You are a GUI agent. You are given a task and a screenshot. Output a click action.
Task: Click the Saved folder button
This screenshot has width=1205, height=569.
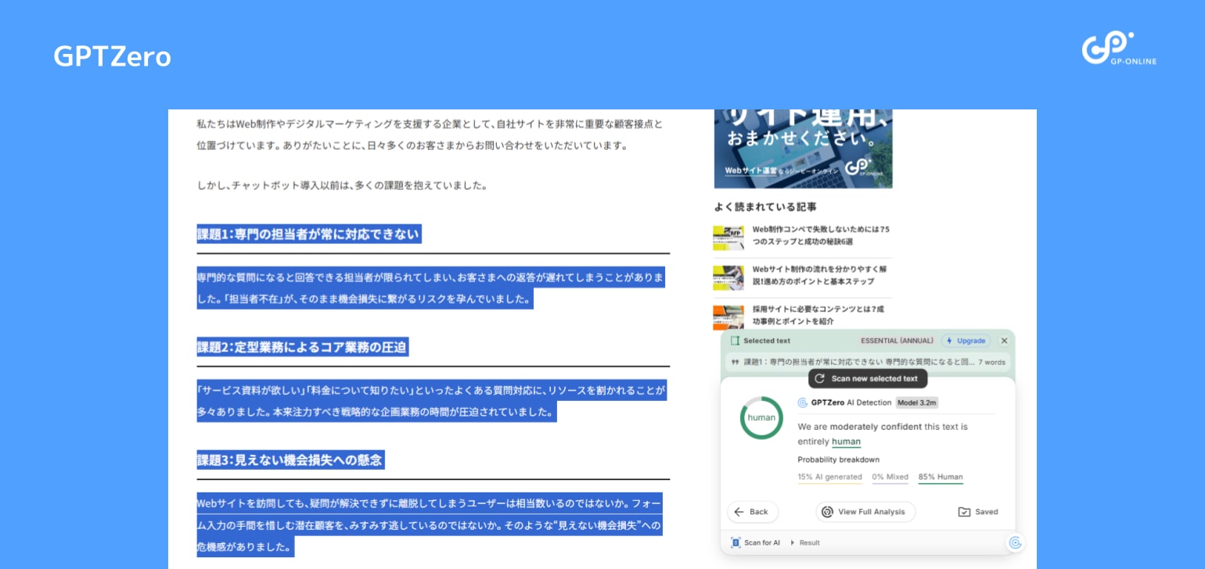pos(978,512)
